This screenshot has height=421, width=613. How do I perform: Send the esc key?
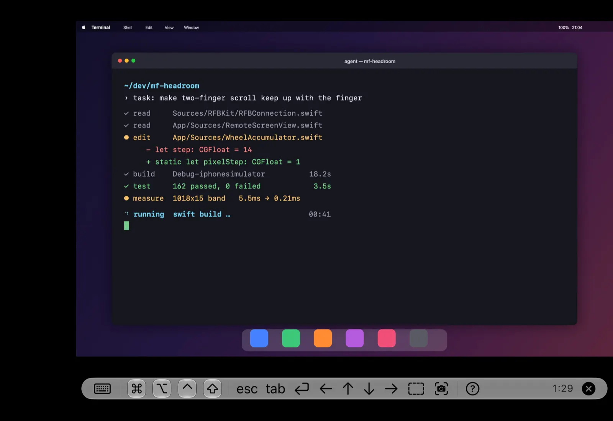(247, 389)
